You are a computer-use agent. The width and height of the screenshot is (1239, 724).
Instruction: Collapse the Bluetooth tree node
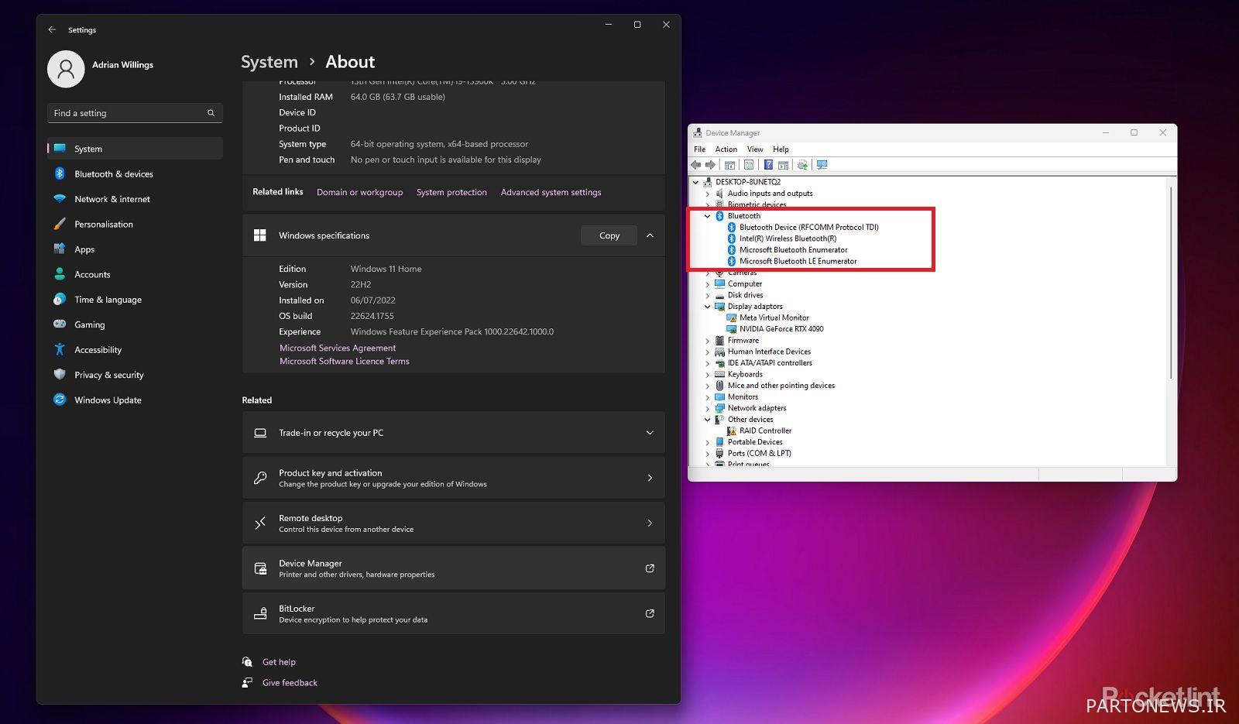point(708,216)
